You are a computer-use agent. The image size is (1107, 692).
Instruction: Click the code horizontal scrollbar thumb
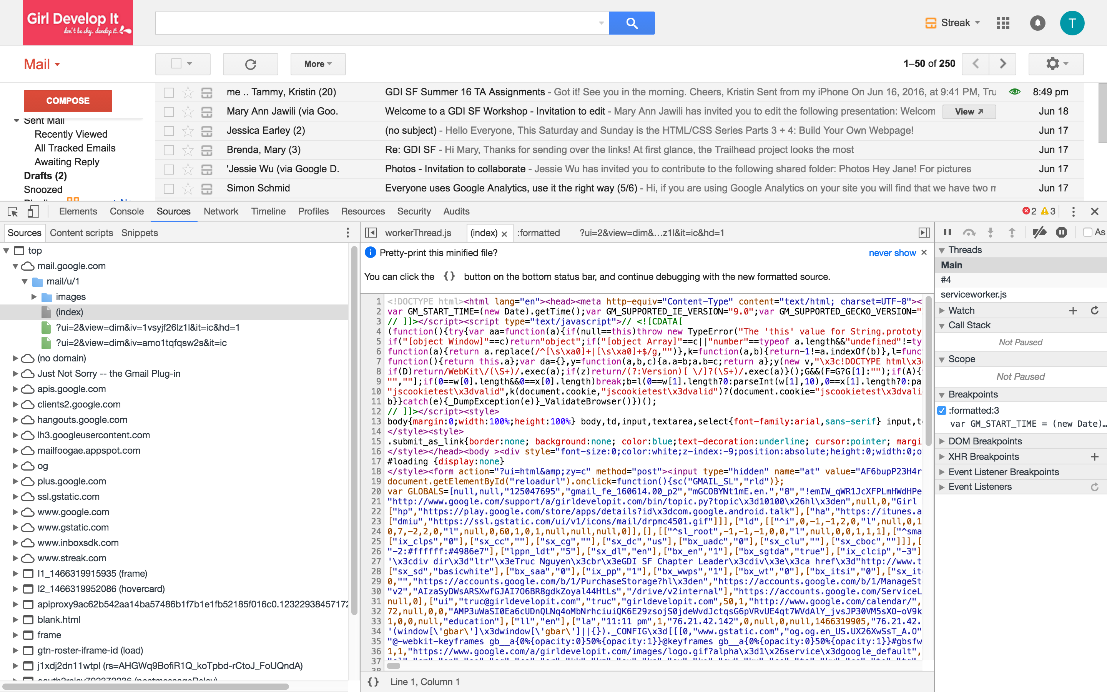coord(393,666)
